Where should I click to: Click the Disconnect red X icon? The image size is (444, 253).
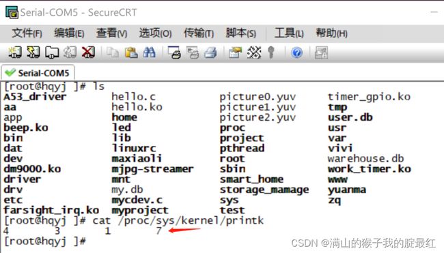click(x=88, y=53)
